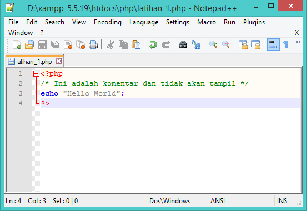Open the Encoding menu

pos(108,22)
